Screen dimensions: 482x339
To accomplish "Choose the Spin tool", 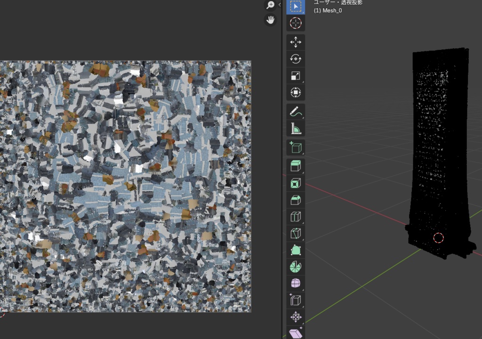I will click(296, 266).
